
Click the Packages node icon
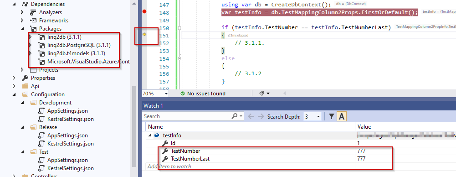coord(34,29)
